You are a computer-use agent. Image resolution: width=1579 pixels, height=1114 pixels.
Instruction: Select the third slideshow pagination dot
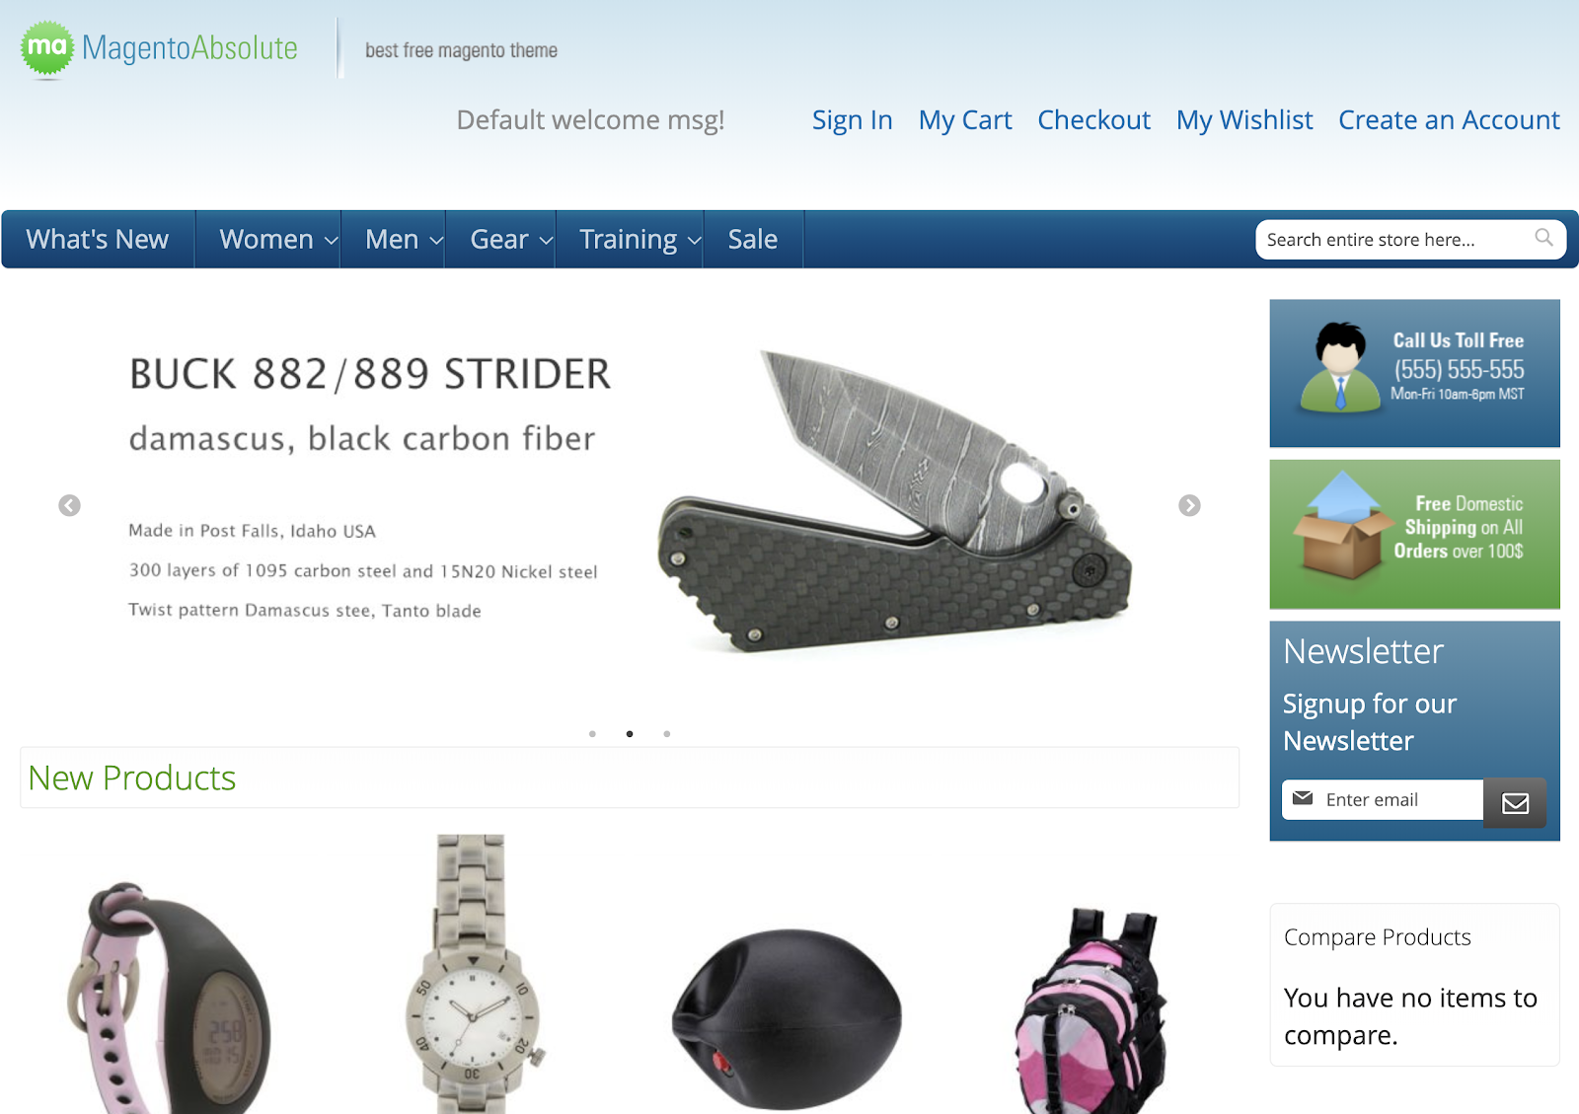pyautogui.click(x=667, y=734)
